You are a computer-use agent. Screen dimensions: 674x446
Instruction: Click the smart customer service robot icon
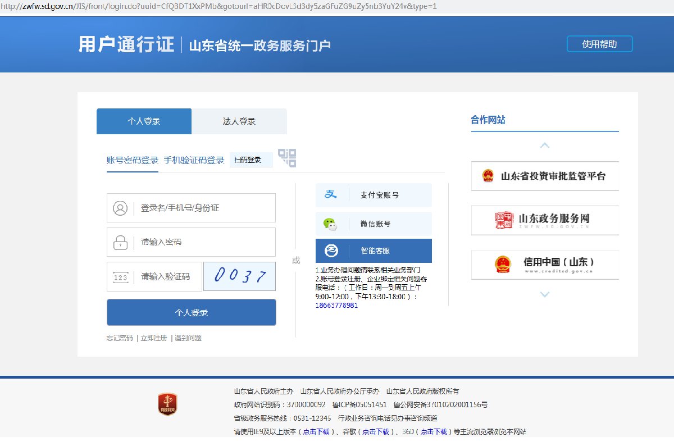(331, 251)
